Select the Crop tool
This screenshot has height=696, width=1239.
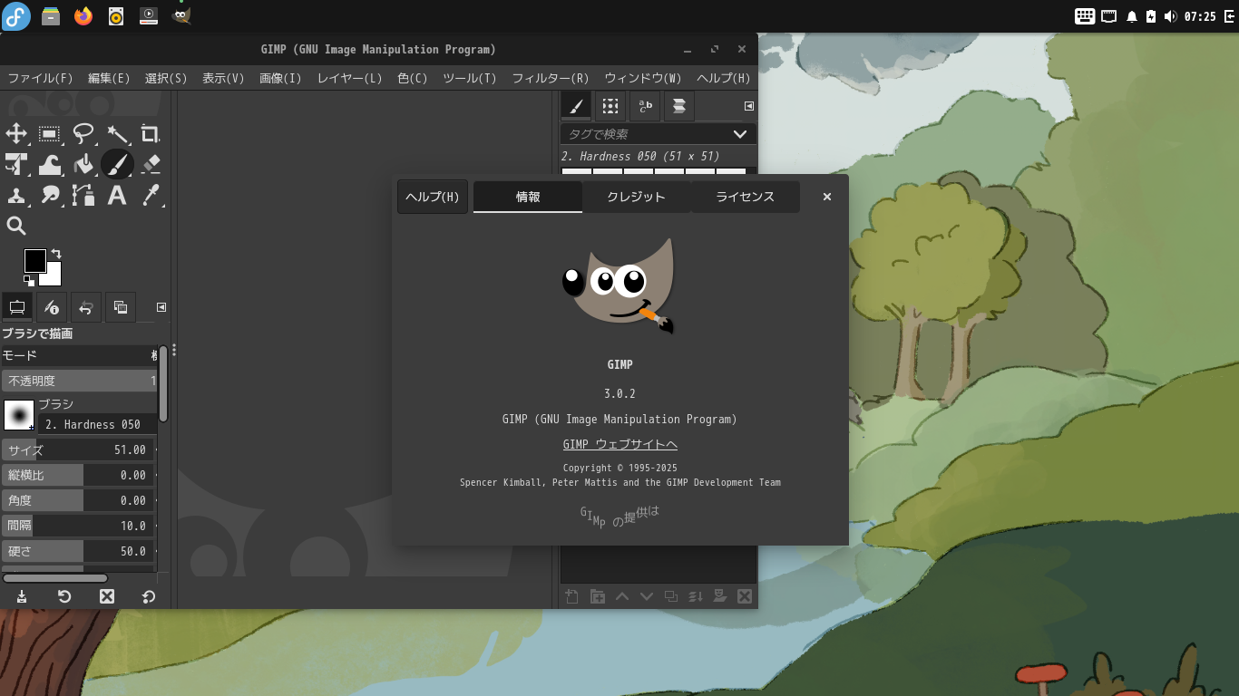151,135
